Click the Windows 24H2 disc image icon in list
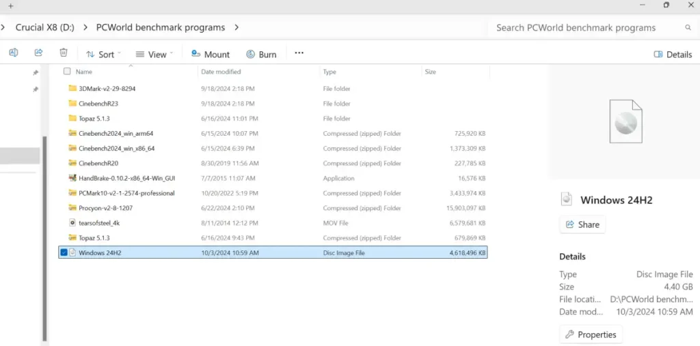This screenshot has height=346, width=700. (72, 253)
